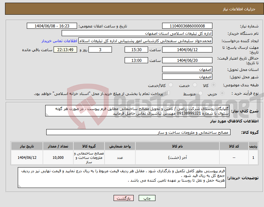This screenshot has height=207, width=264.
Task: Click the جزئیات اطلاعات نیاز page title
Action: click(x=239, y=9)
